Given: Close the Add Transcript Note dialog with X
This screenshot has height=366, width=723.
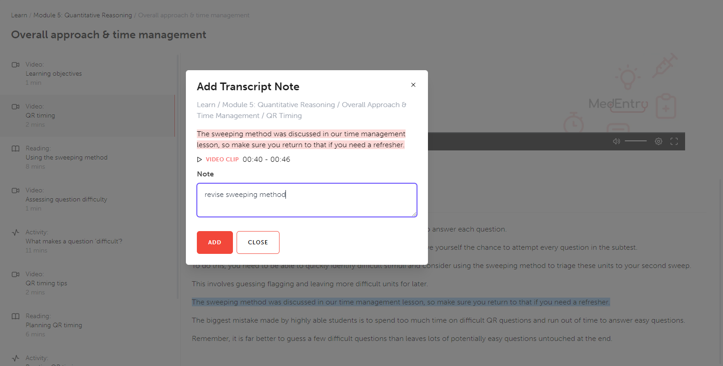Looking at the screenshot, I should (x=413, y=85).
